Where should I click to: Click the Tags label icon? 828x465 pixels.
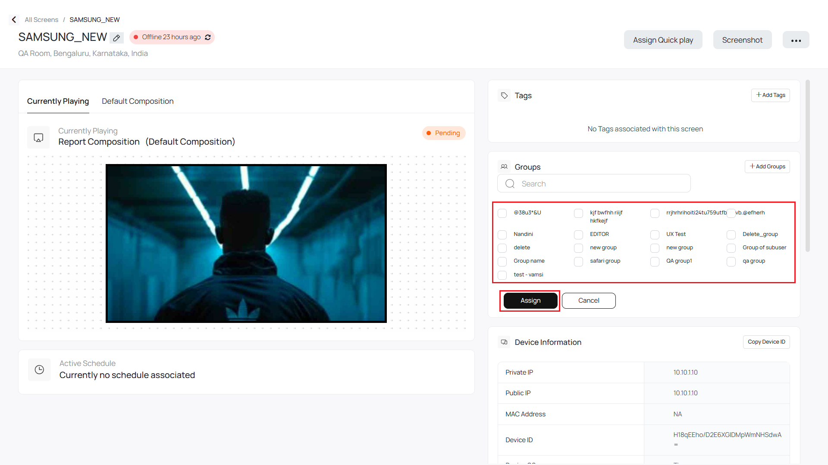tap(504, 95)
